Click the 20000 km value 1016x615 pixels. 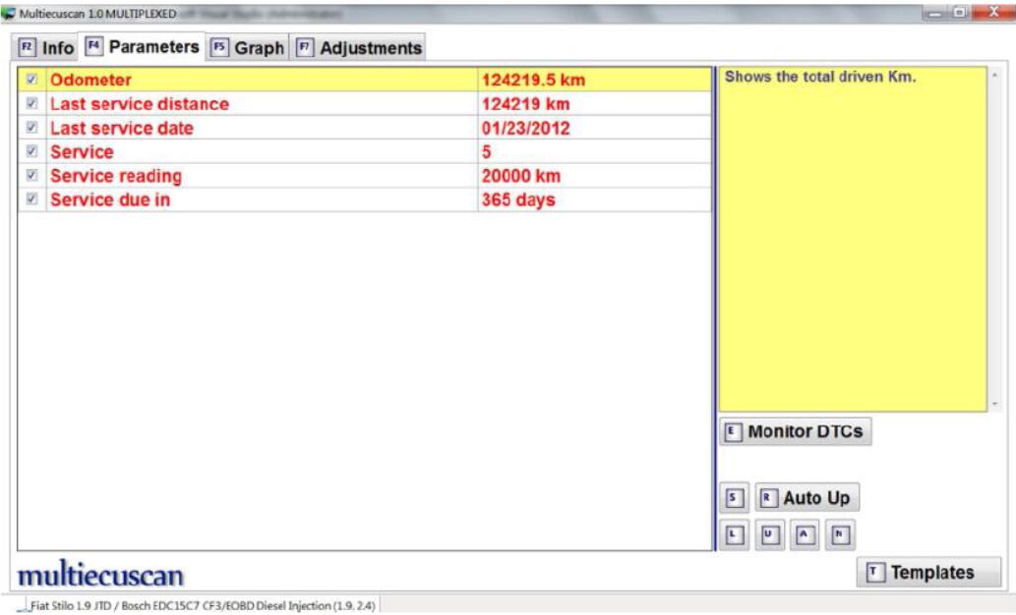(x=521, y=176)
